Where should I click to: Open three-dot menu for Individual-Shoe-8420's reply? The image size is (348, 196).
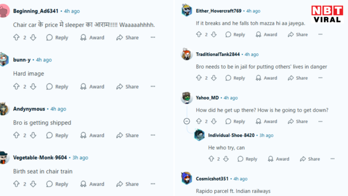333,159
